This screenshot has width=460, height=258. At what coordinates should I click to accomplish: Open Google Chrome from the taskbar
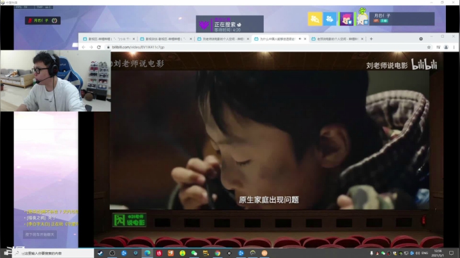tap(217, 253)
